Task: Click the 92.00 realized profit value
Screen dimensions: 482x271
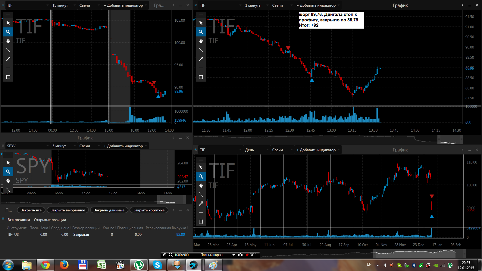Action: [x=180, y=234]
